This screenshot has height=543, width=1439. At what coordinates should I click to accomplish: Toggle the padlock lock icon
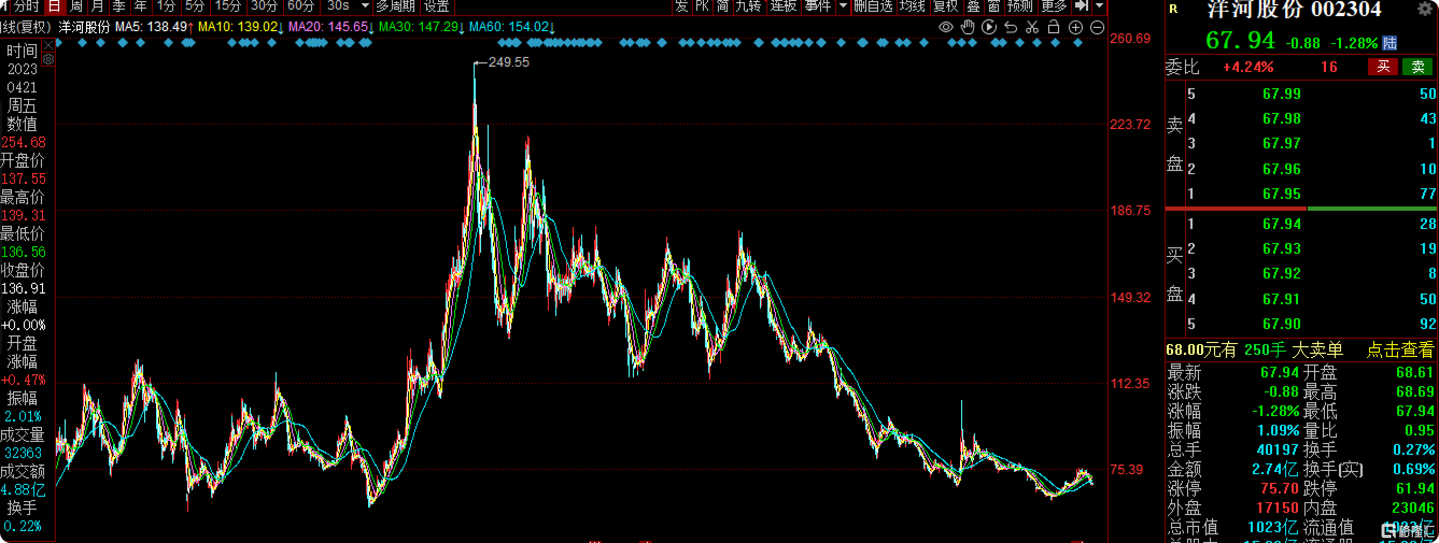[x=1054, y=27]
